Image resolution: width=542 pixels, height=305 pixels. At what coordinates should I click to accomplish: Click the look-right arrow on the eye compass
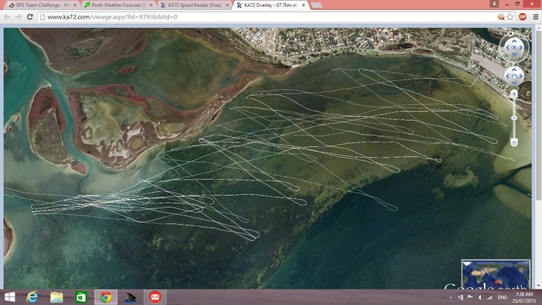pos(521,48)
